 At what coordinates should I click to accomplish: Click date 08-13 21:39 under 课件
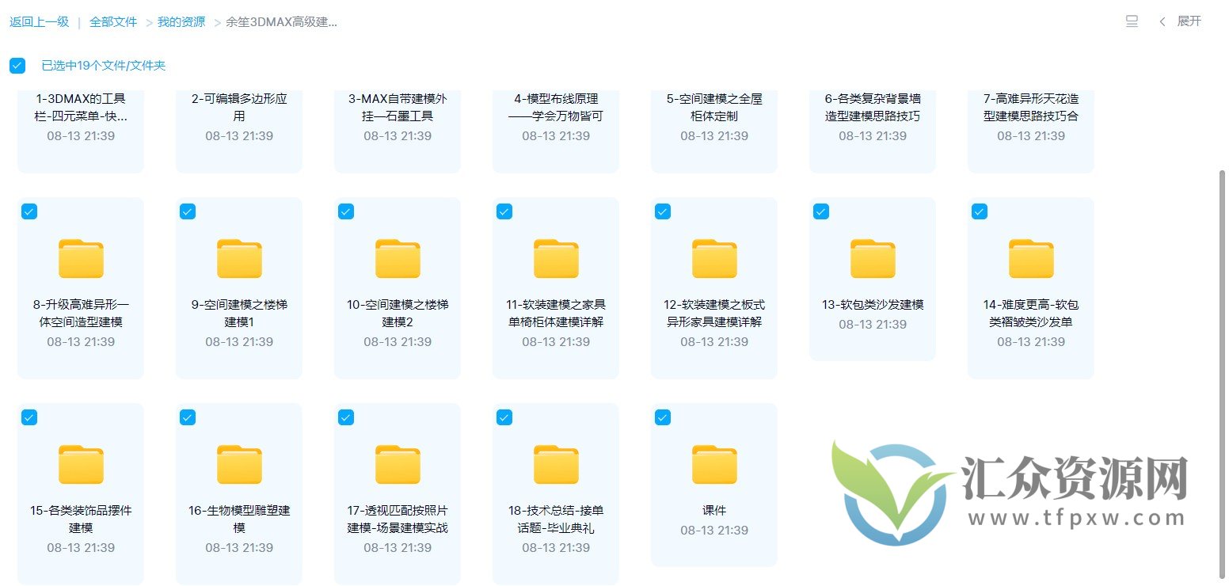tap(714, 530)
